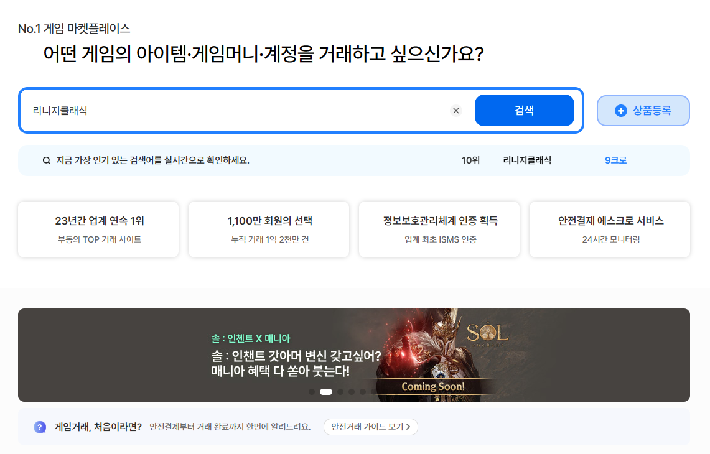Jump to fourth banner slide dot
The height and width of the screenshot is (454, 710).
click(352, 392)
